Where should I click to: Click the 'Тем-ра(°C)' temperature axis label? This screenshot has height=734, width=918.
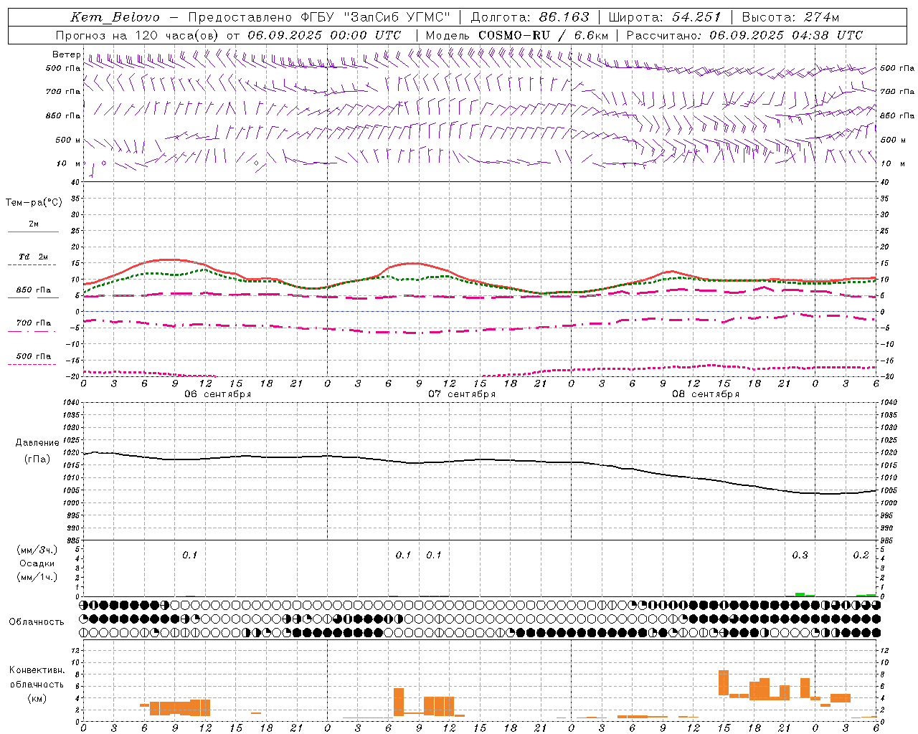click(x=34, y=203)
